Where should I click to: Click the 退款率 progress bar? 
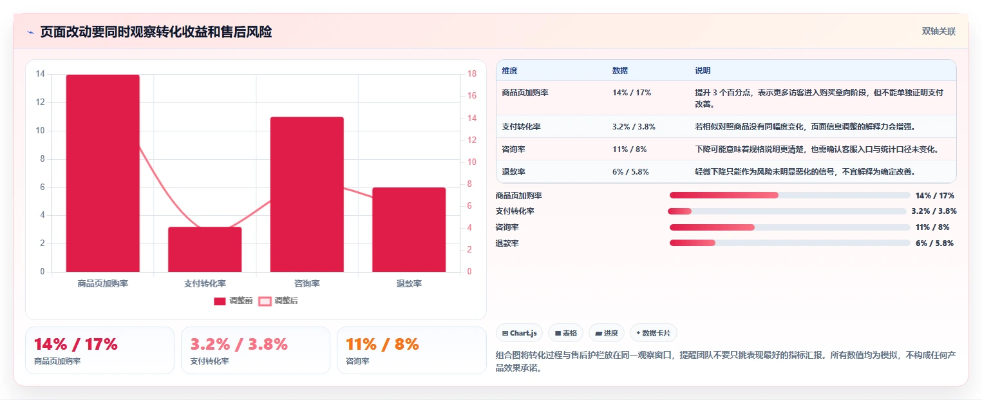pyautogui.click(x=790, y=243)
